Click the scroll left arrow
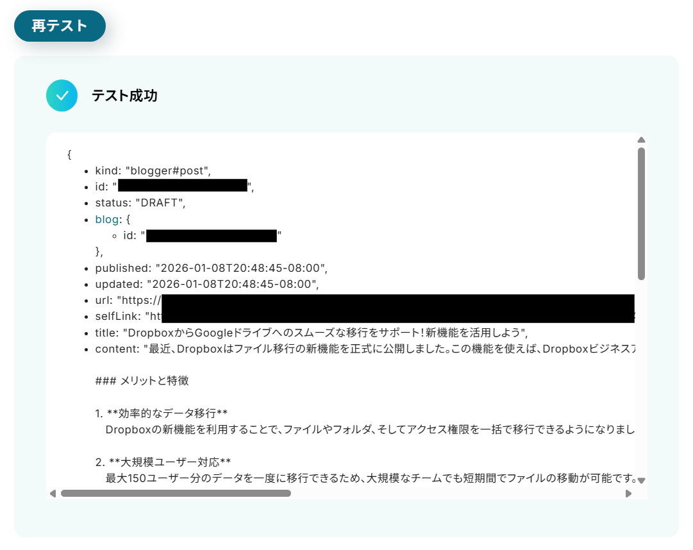693x550 pixels. click(53, 494)
